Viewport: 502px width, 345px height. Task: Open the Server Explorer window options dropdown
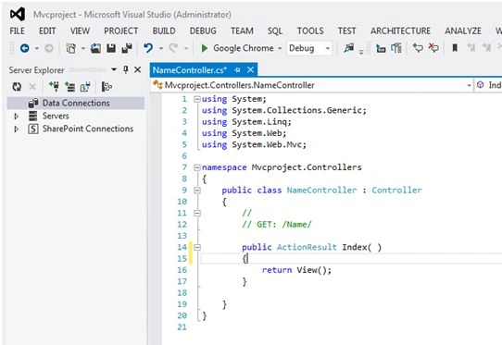pyautogui.click(x=114, y=69)
